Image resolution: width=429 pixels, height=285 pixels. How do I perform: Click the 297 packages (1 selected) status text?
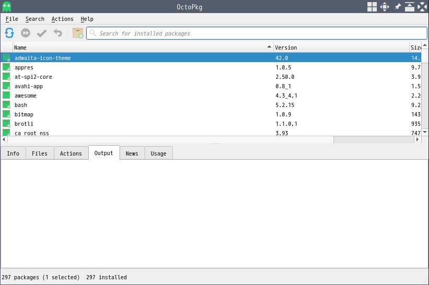41,277
